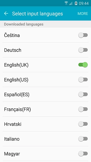Viewport: 91px width, 162px height.
Task: Tap the back arrow icon
Action: 6,13
